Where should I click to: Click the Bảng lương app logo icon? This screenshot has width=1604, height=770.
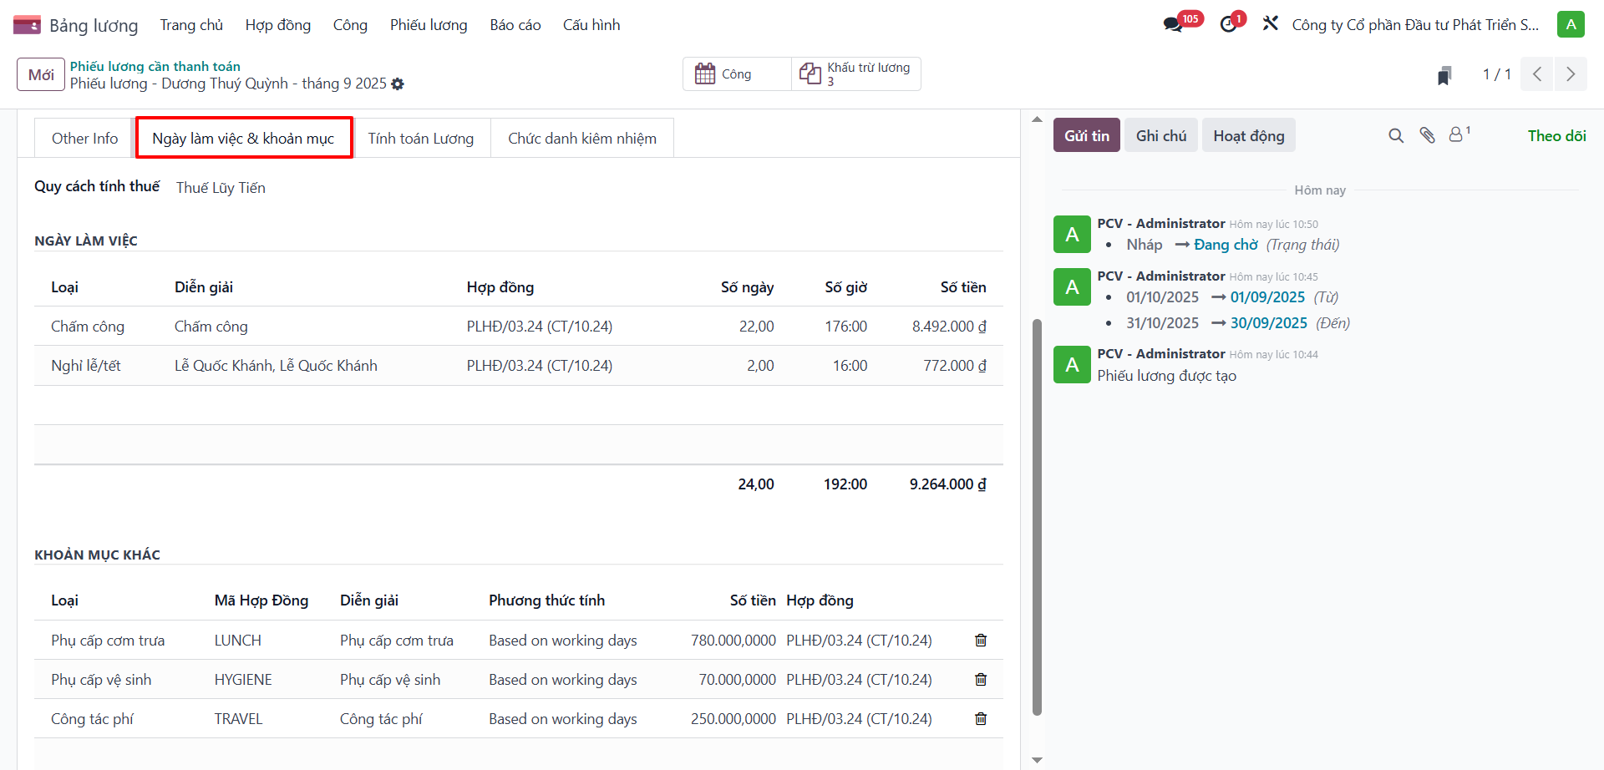point(27,25)
